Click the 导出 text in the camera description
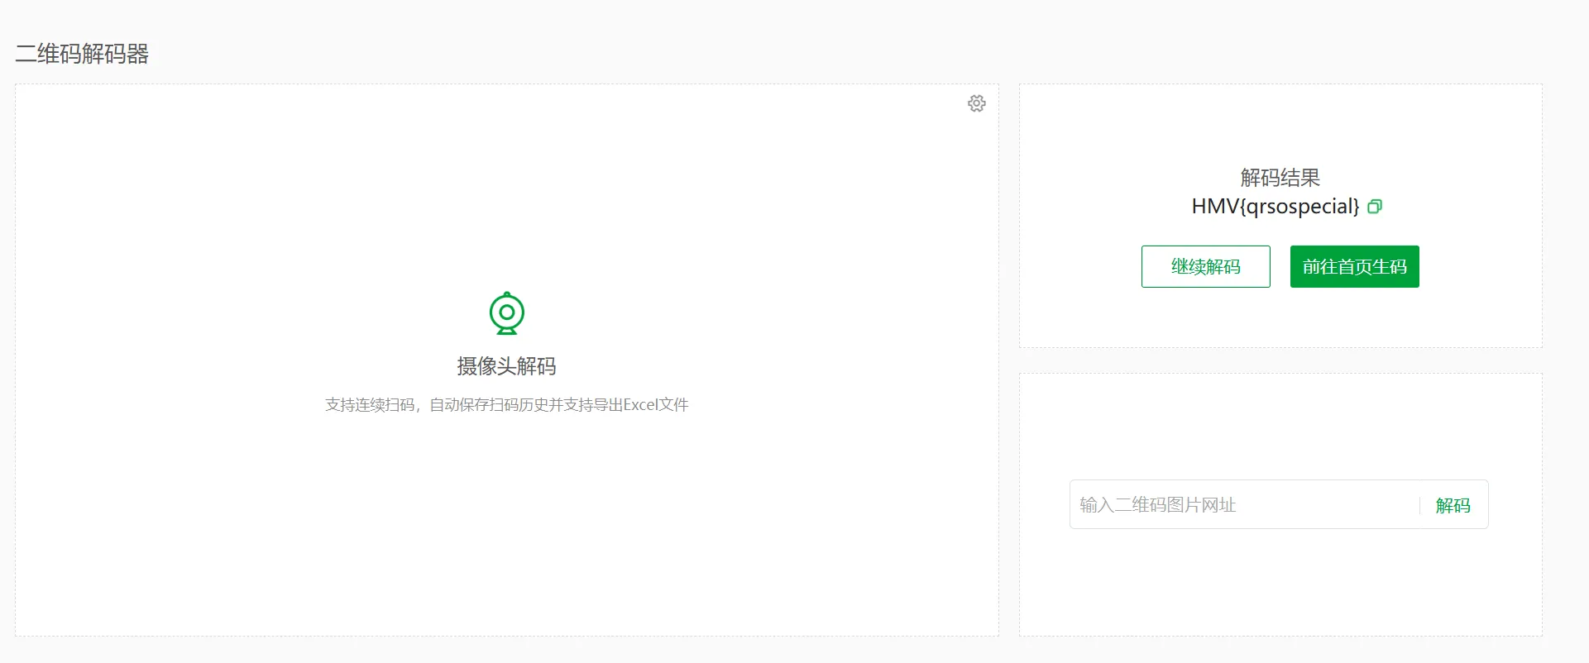1589x663 pixels. pyautogui.click(x=608, y=405)
